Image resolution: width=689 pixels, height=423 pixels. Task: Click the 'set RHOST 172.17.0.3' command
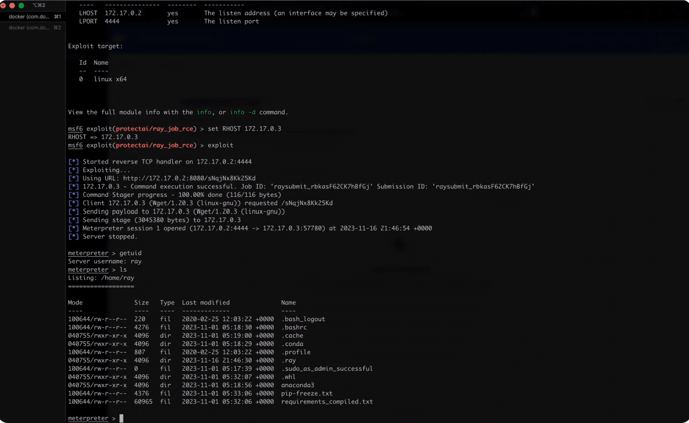244,129
